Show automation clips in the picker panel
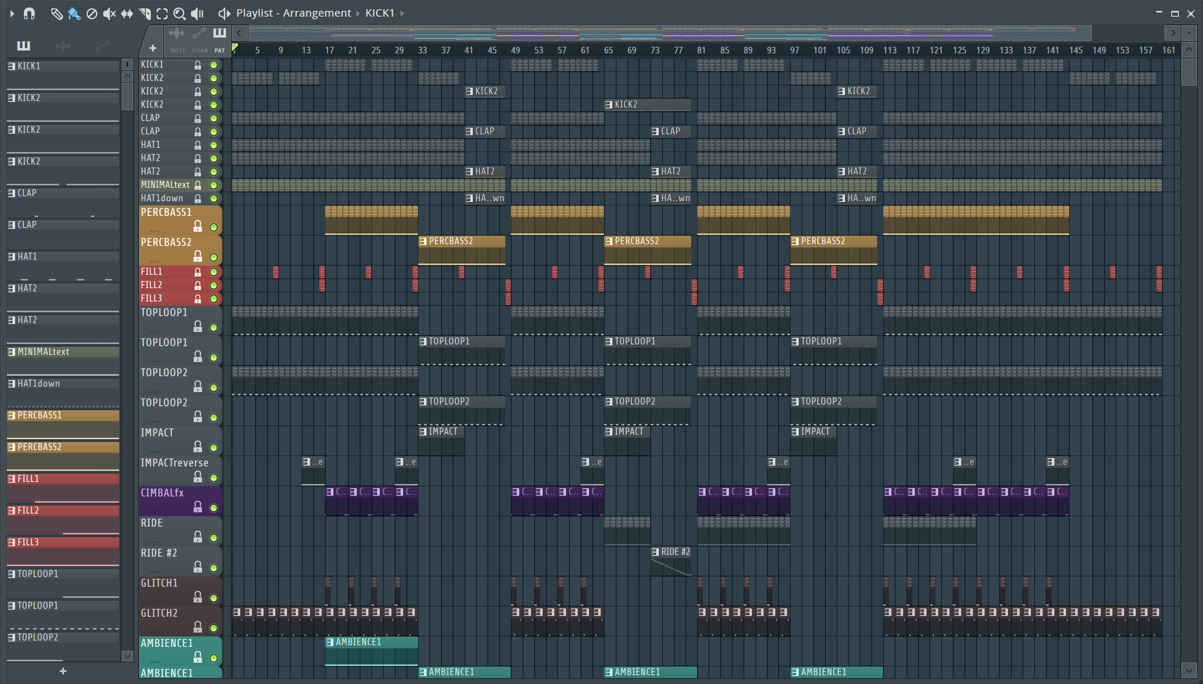The image size is (1203, 684). [x=102, y=46]
